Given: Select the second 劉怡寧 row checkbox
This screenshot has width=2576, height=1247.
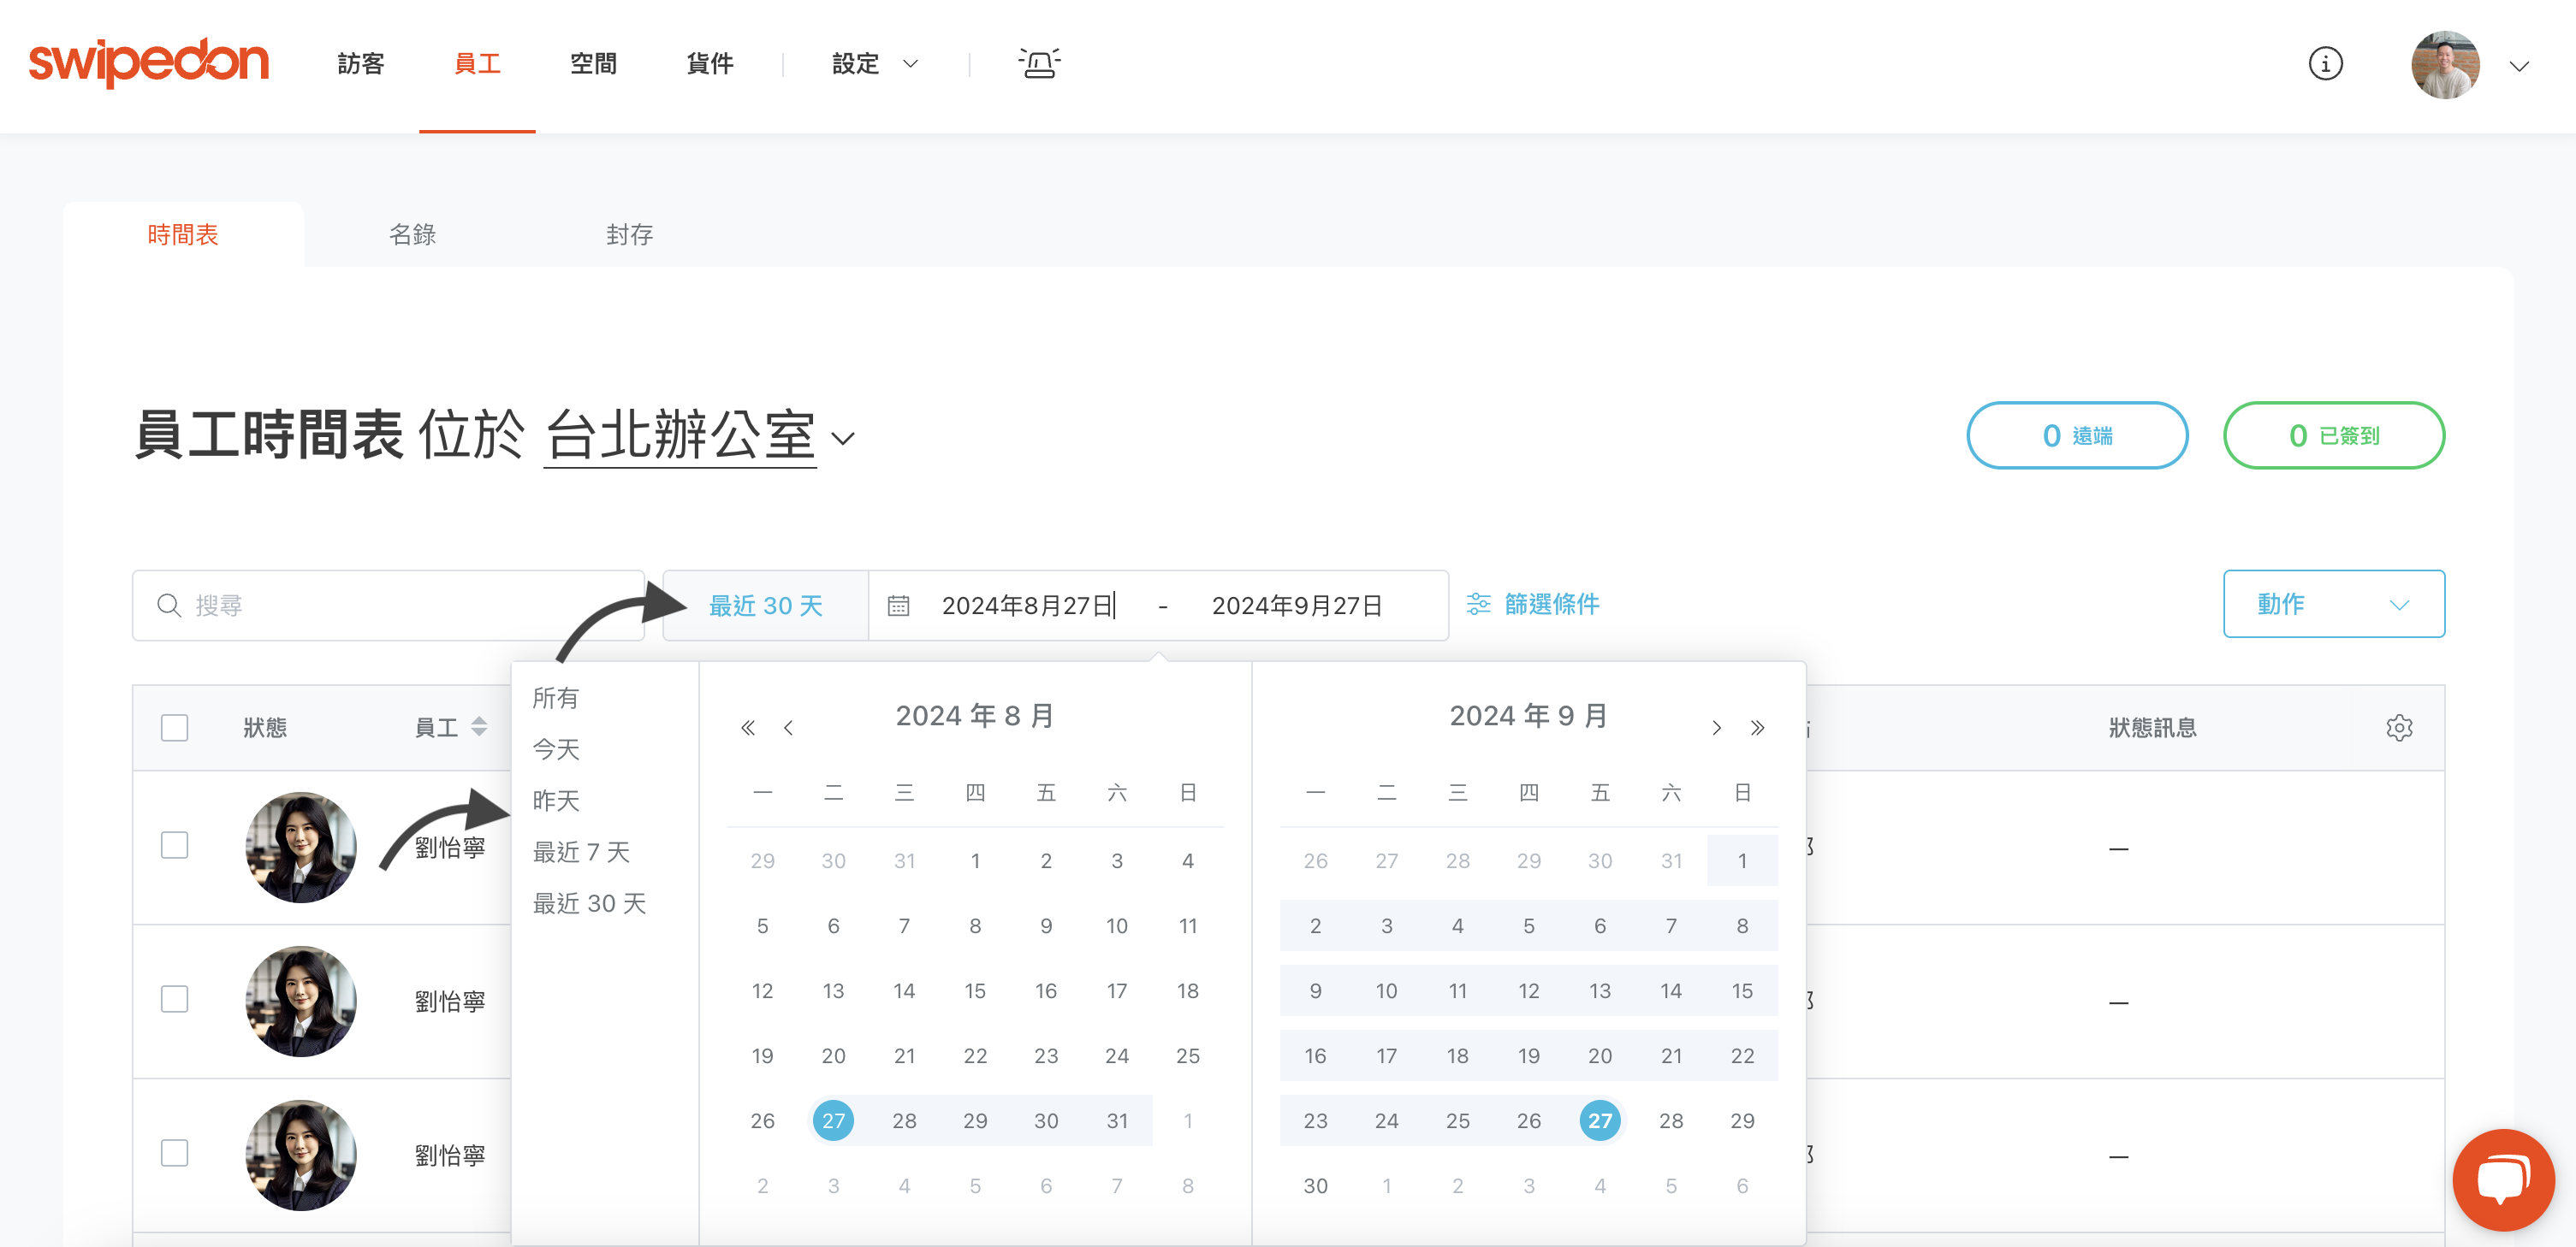Looking at the screenshot, I should (175, 1000).
